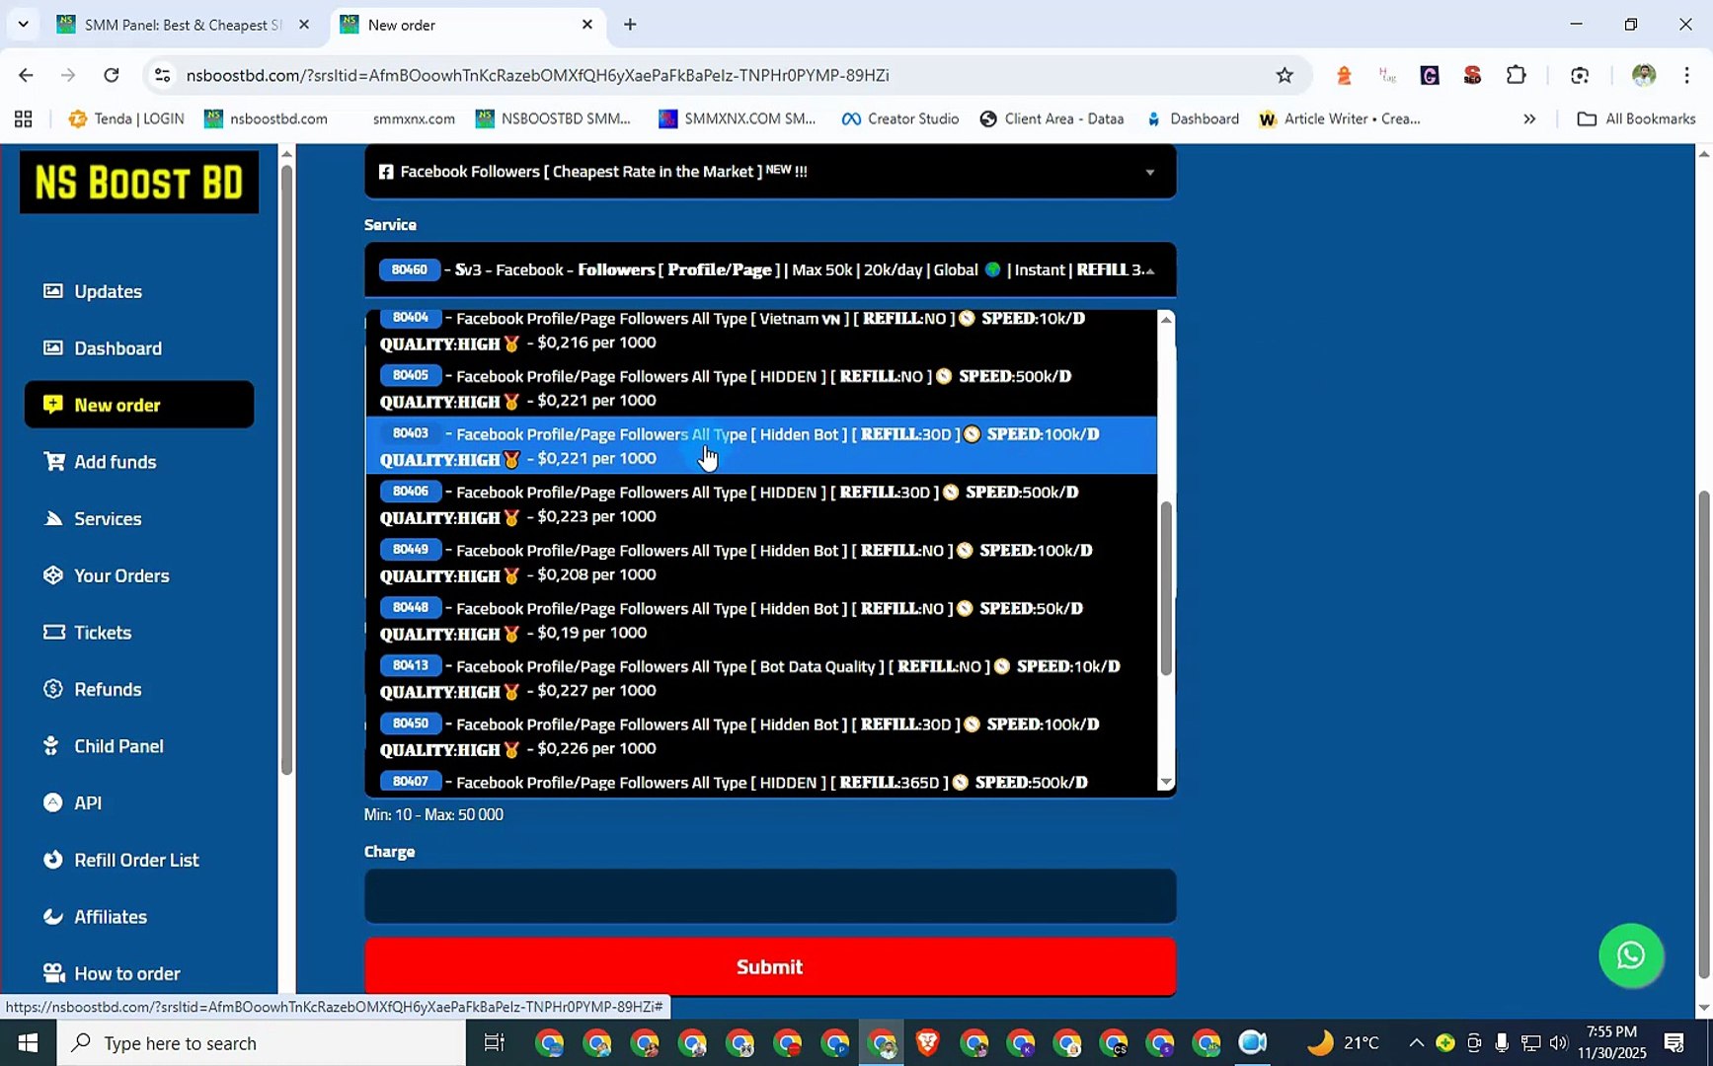This screenshot has height=1066, width=1713.
Task: Open Creator Studio bookmark
Action: click(900, 118)
